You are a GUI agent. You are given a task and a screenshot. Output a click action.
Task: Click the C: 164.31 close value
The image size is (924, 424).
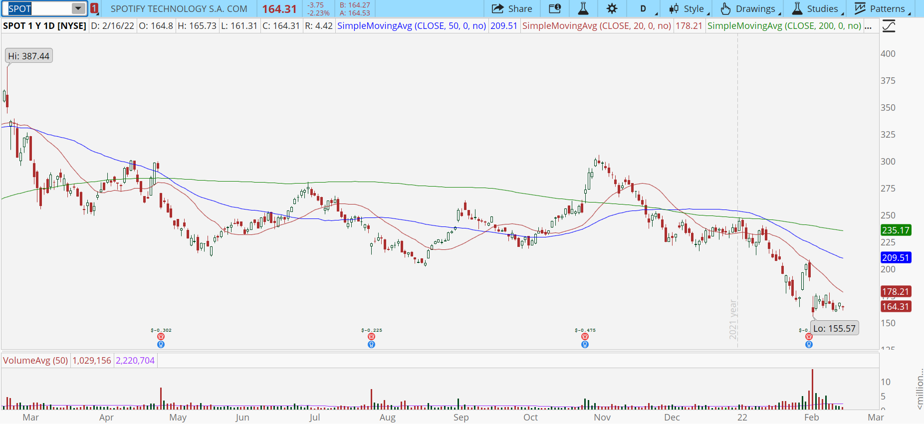coord(281,26)
